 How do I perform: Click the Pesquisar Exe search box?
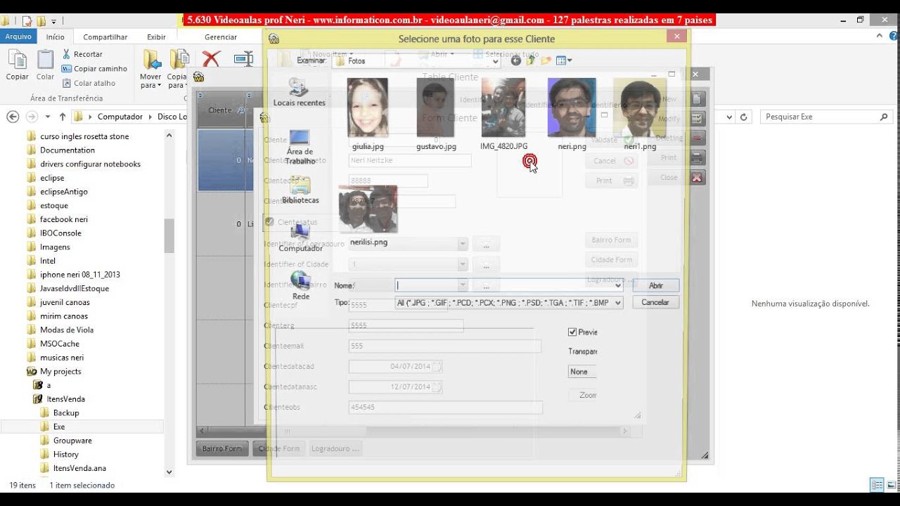827,117
